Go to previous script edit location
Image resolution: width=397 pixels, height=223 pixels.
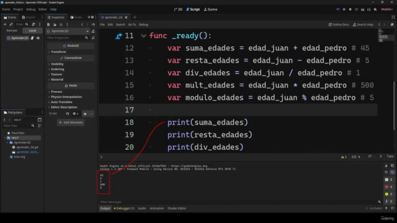[379, 25]
